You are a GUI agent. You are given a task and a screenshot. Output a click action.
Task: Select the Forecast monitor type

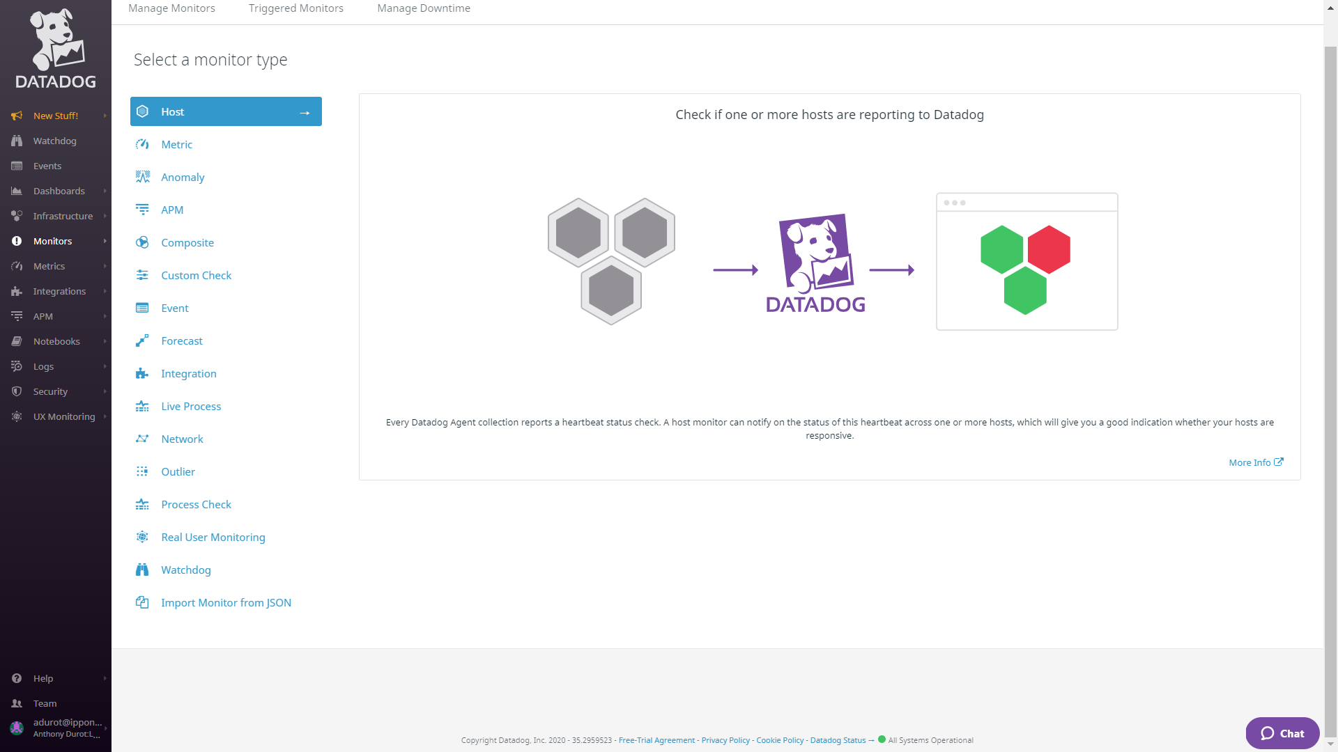point(183,340)
